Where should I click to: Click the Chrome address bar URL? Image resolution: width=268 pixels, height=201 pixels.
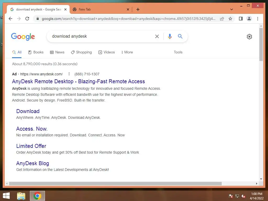pos(129,19)
